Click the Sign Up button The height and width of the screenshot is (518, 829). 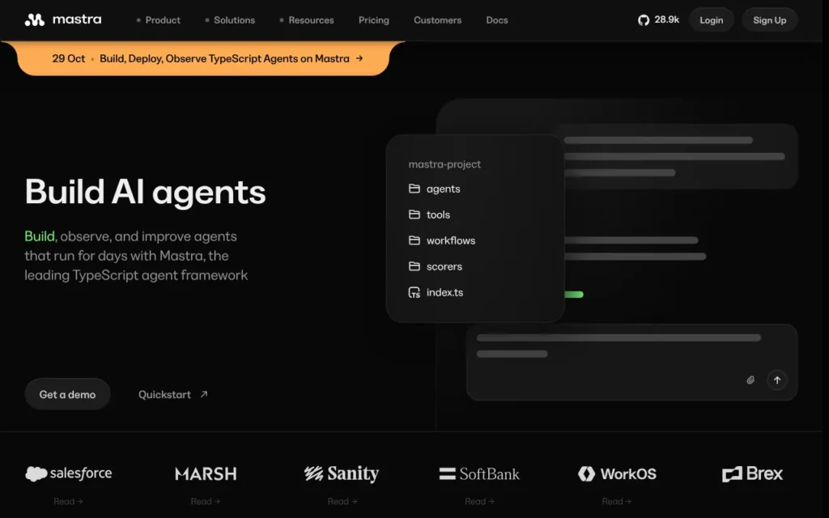point(770,20)
